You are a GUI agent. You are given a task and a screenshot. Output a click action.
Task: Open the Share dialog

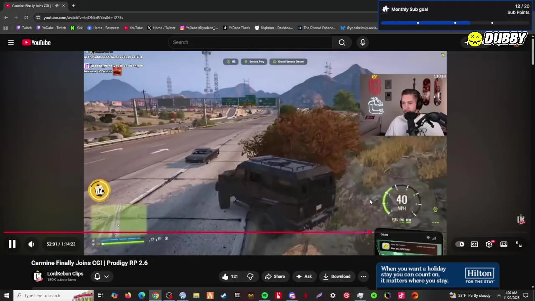(x=275, y=276)
